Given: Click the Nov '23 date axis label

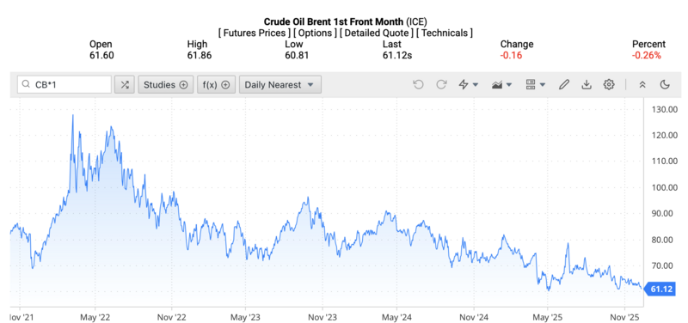Looking at the screenshot, I should [x=322, y=316].
